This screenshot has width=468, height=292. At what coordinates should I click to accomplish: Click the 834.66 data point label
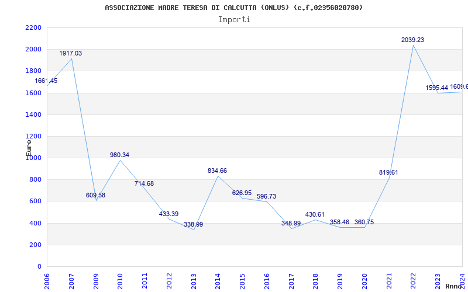[217, 171]
